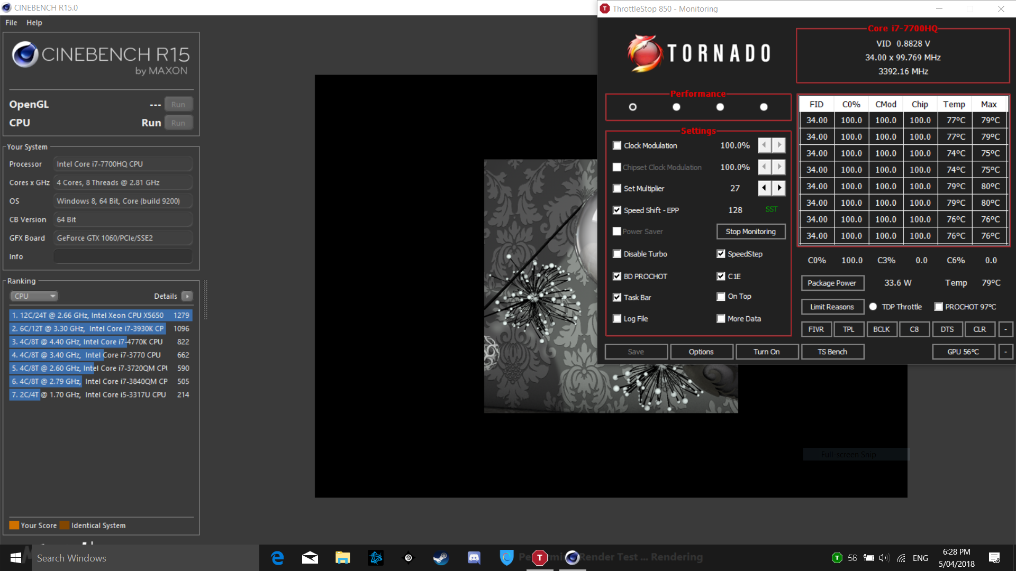Toggle C1E checkbox

721,276
